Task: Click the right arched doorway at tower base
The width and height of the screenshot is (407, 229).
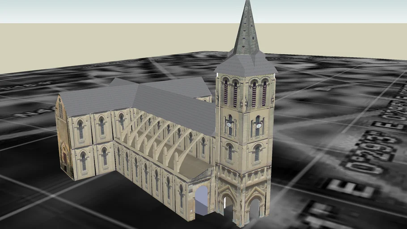Action: [255, 209]
